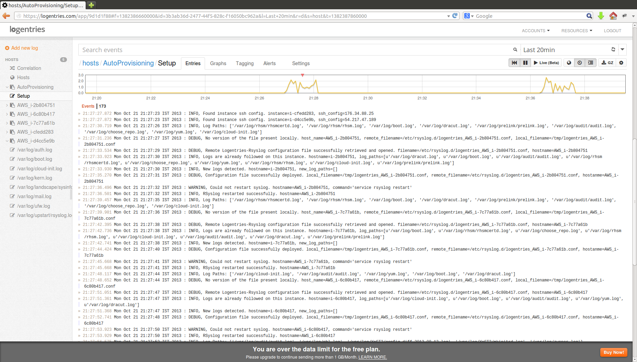This screenshot has height=362, width=637.
Task: Open the time range dropdown arrow
Action: pyautogui.click(x=622, y=50)
